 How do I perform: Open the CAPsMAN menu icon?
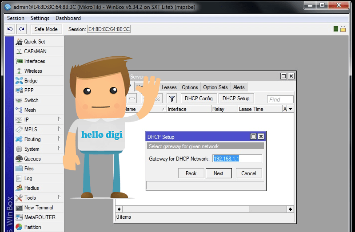pos(19,51)
